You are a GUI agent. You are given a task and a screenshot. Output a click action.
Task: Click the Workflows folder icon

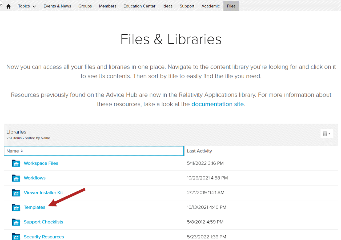point(16,178)
